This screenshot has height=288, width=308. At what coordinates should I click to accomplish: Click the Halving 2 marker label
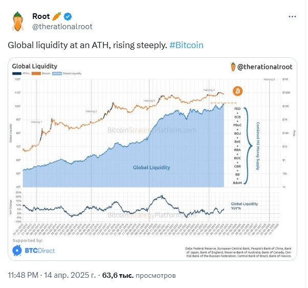(x=91, y=112)
